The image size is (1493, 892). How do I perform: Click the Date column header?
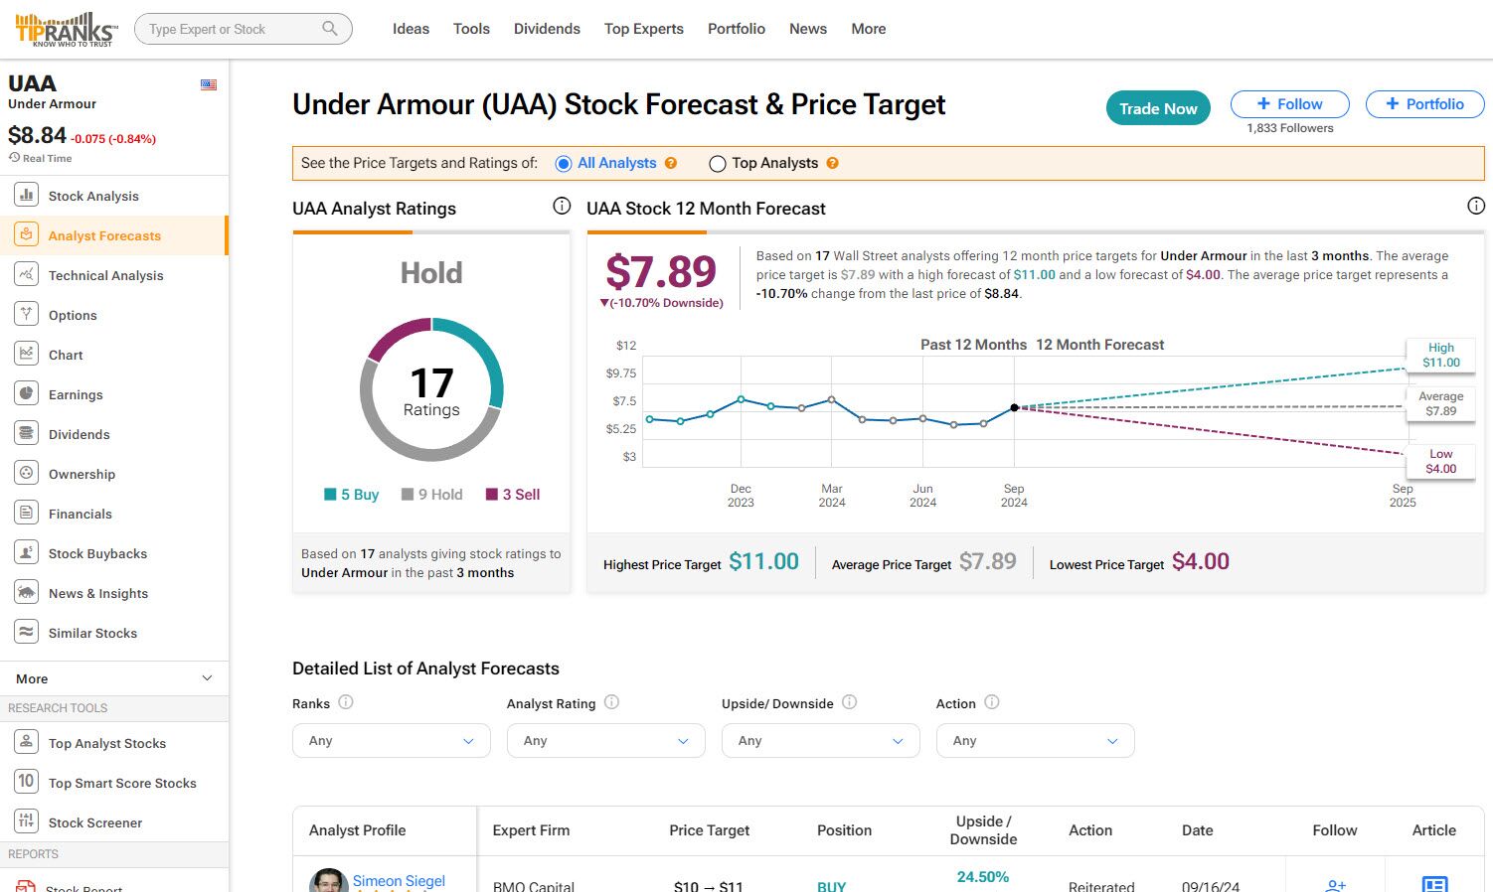click(1198, 830)
